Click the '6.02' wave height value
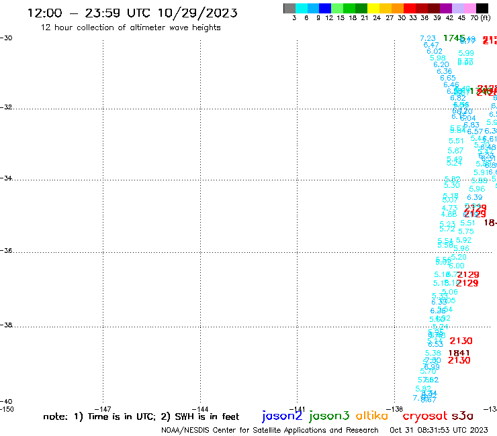The image size is (497, 436). pos(435,51)
